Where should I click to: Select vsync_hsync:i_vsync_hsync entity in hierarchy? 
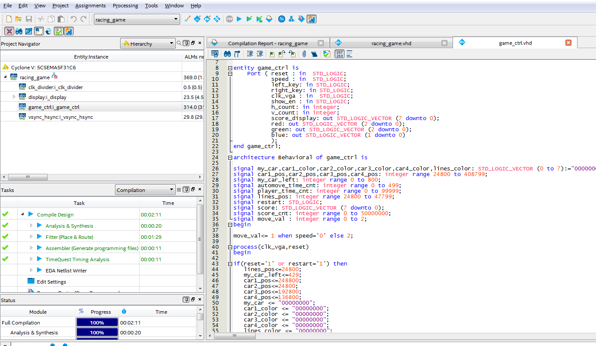point(60,117)
